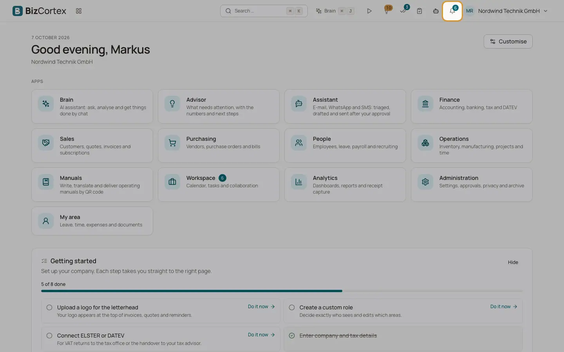Click the 5 of 8 done progress bar
Image resolution: width=564 pixels, height=352 pixels.
[282, 291]
